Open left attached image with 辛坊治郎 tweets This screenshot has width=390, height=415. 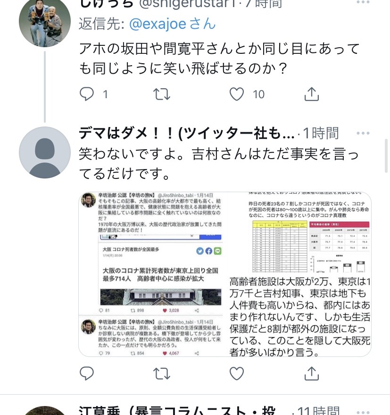point(152,274)
